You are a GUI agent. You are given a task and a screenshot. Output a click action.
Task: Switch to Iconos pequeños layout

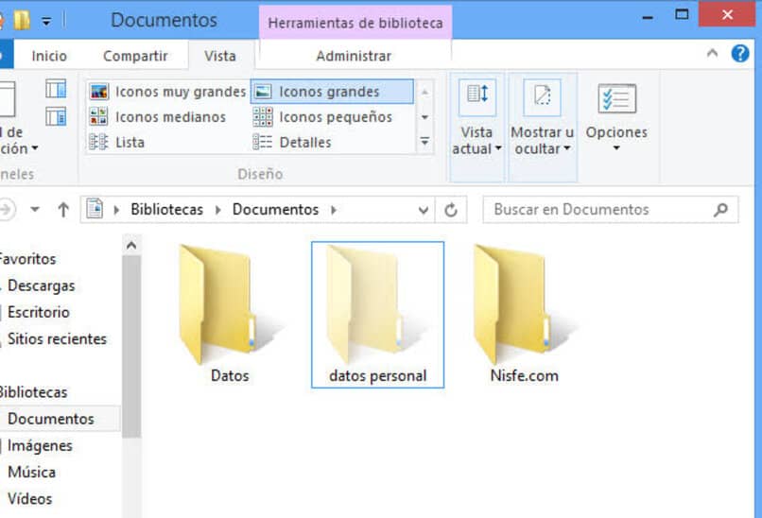[322, 116]
